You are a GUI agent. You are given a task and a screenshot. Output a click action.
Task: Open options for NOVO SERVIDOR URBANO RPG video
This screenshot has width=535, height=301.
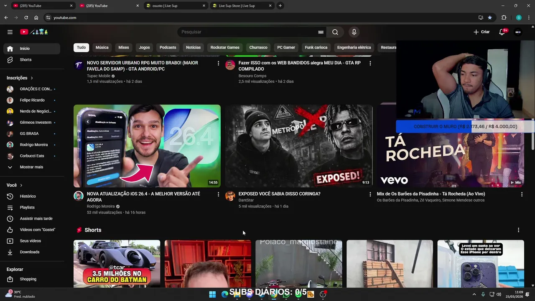218,63
